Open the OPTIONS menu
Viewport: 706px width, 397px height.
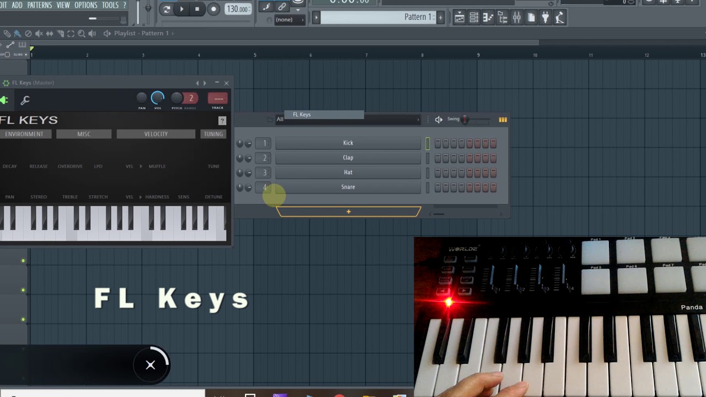86,5
